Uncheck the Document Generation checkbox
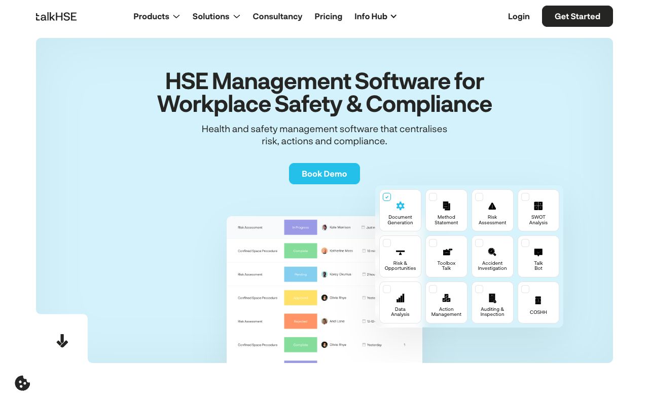This screenshot has height=405, width=649. (x=387, y=197)
